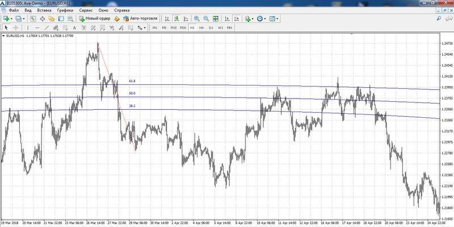Open the Indicators list icon
Viewport: 454px width, 227px height.
pyautogui.click(x=247, y=19)
